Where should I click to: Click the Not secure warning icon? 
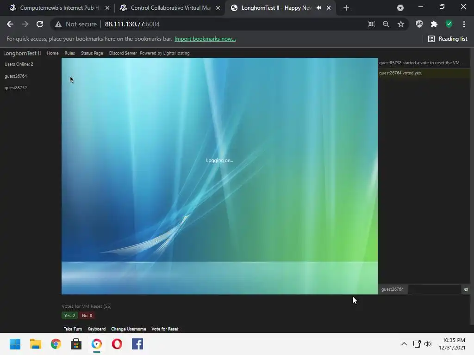pyautogui.click(x=58, y=24)
